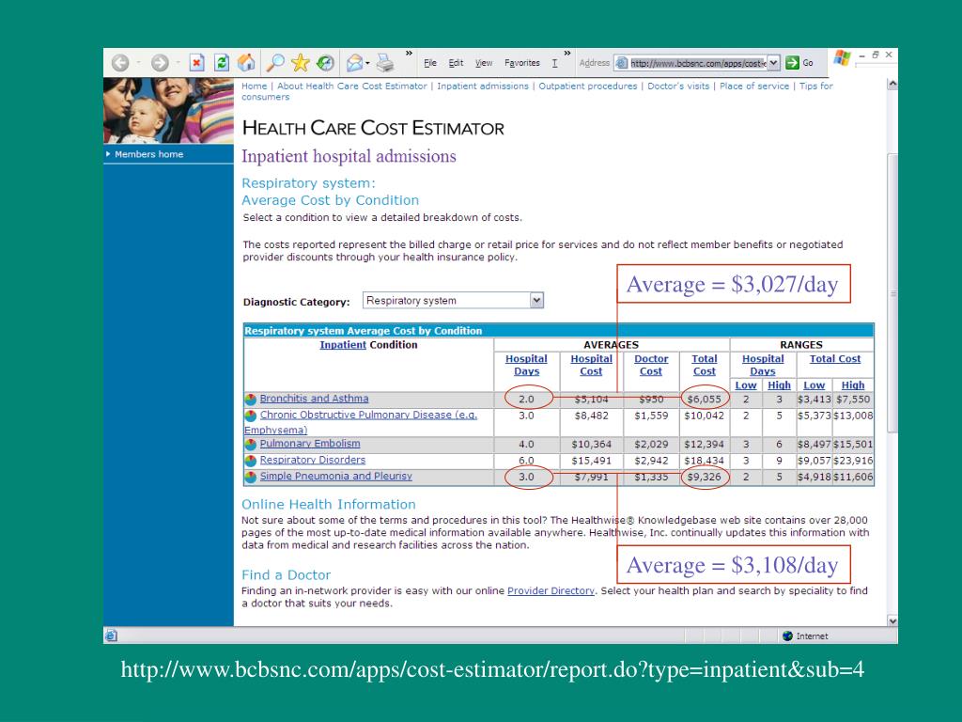Open Search with magnifying glass icon

[274, 63]
